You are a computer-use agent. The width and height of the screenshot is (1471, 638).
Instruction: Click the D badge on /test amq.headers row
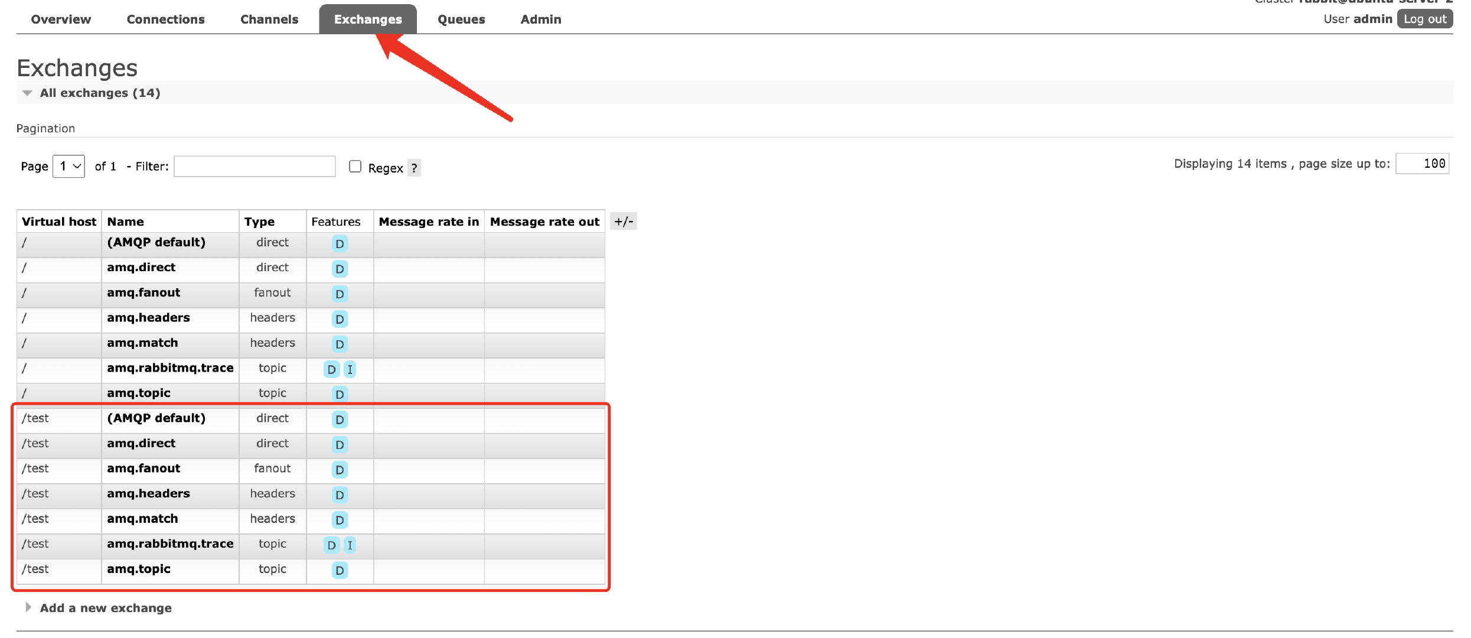point(340,496)
